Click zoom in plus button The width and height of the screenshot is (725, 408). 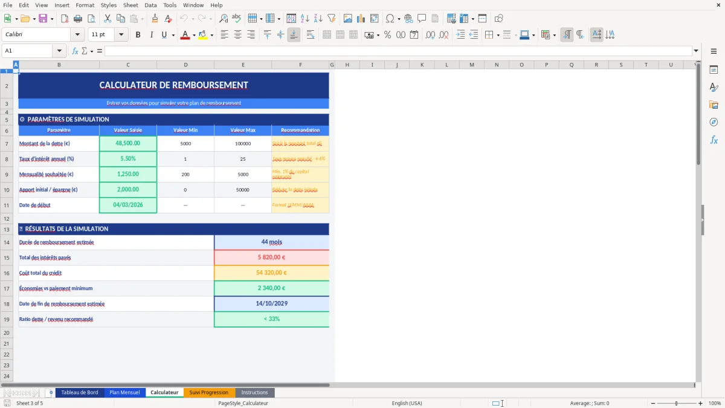[x=700, y=403]
